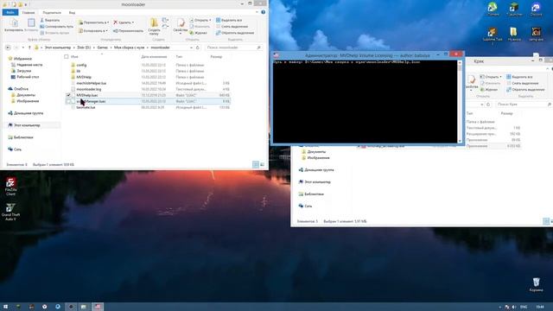553x311 pixels.
Task: Select the MVDHelp folder row
Action: point(148,77)
